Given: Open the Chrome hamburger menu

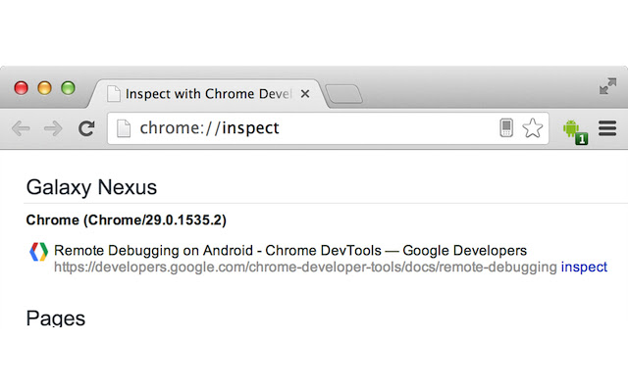Looking at the screenshot, I should (x=606, y=128).
